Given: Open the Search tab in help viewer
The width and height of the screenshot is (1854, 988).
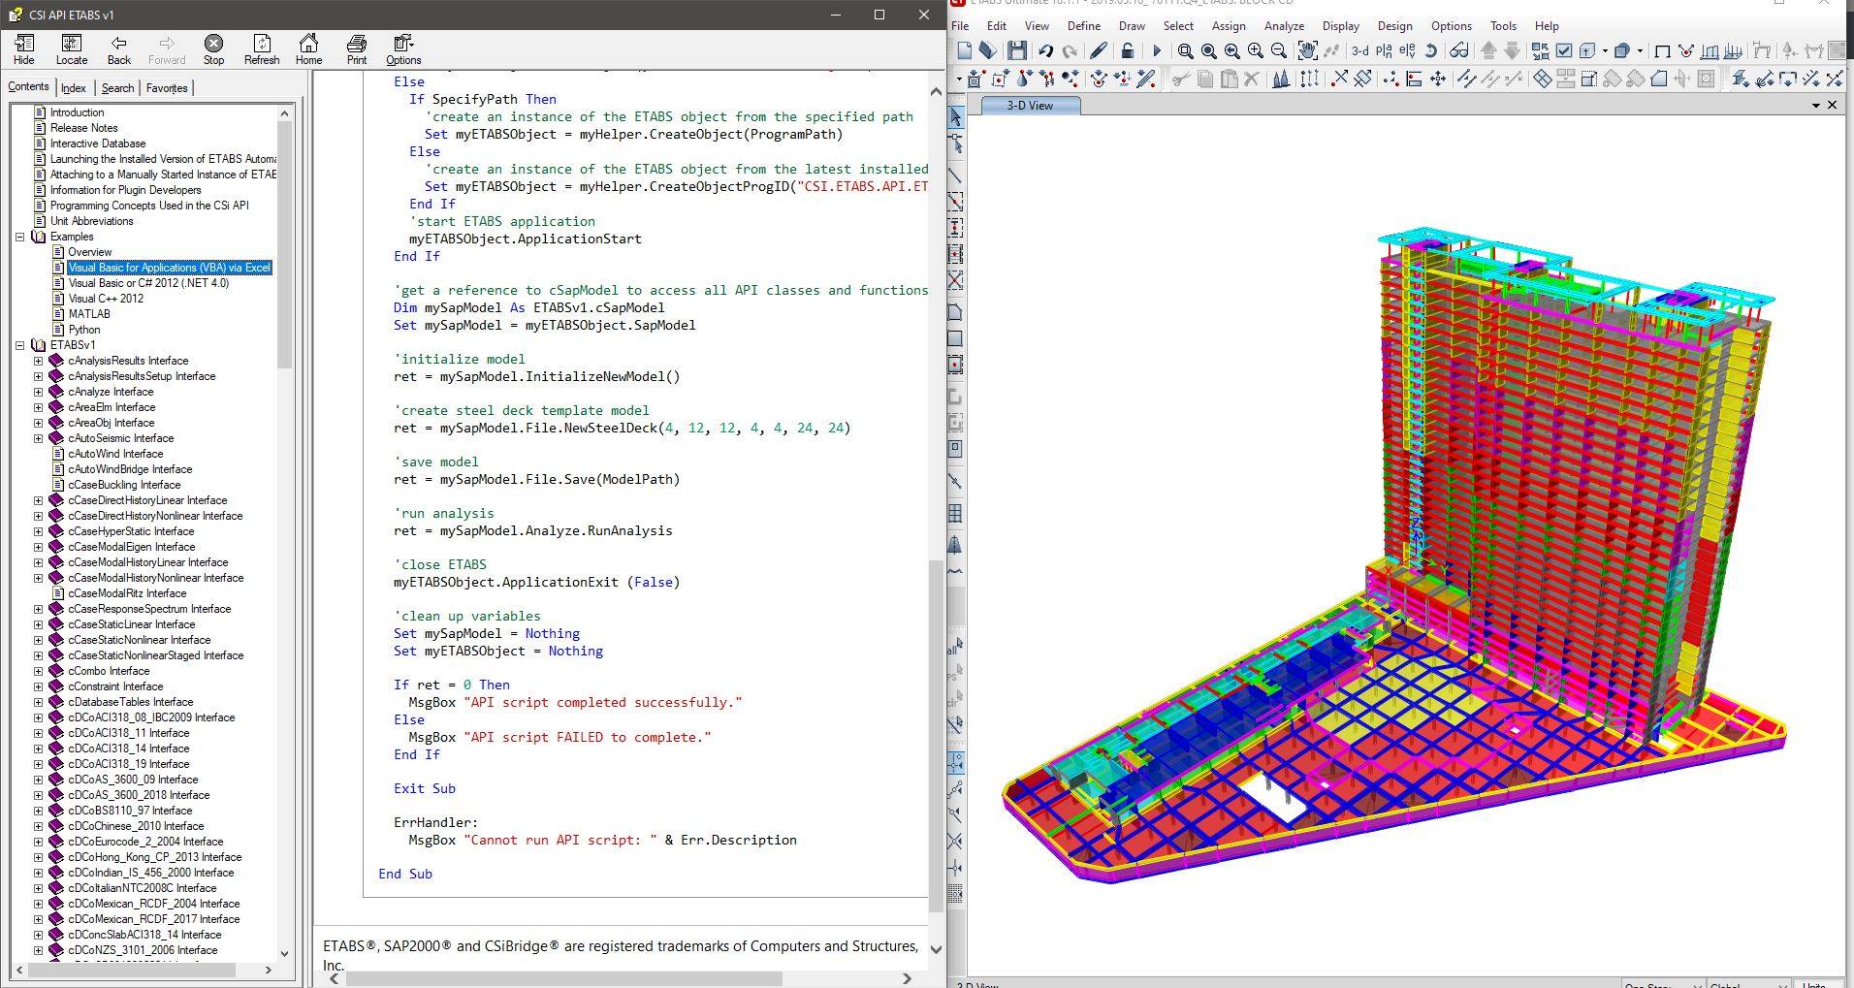Looking at the screenshot, I should point(117,88).
